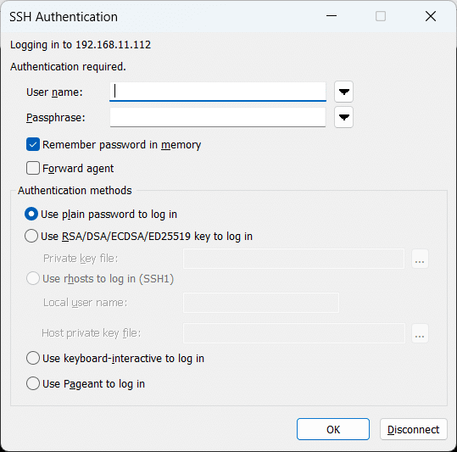Enable the Forward agent checkbox
Image resolution: width=457 pixels, height=452 pixels.
click(33, 168)
